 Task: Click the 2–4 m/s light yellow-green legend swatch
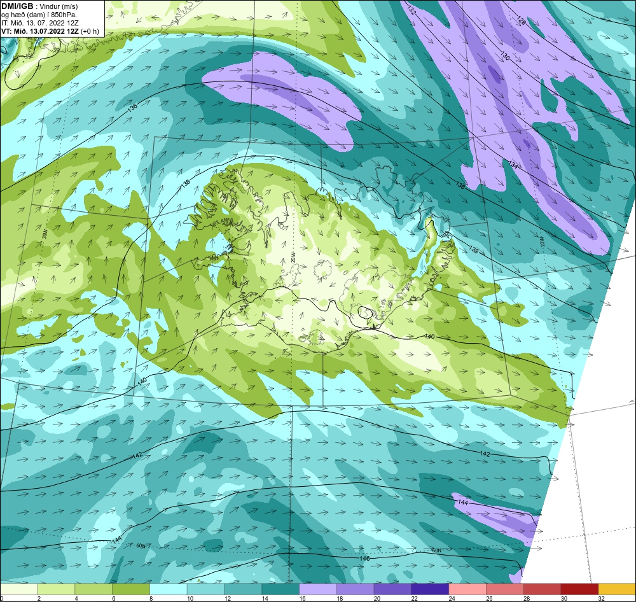click(x=57, y=589)
